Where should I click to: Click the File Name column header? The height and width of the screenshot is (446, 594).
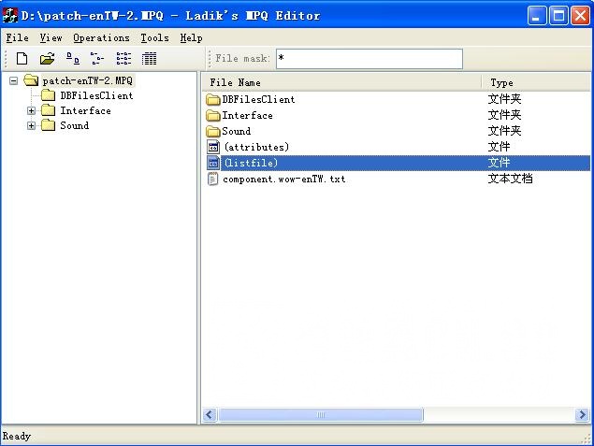pos(342,82)
